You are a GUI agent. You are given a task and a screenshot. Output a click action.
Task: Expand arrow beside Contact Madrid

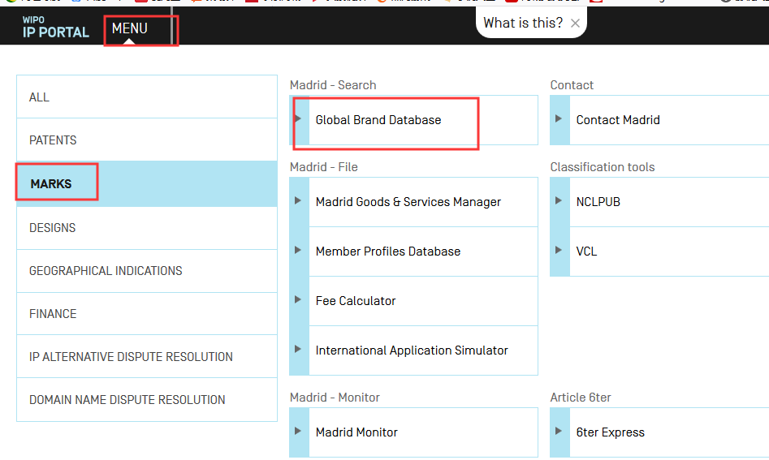pos(558,118)
